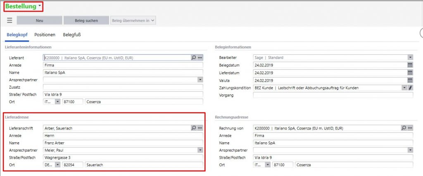Click ellipsis button next to Rechnung von
The height and width of the screenshot is (176, 423).
tap(410, 128)
